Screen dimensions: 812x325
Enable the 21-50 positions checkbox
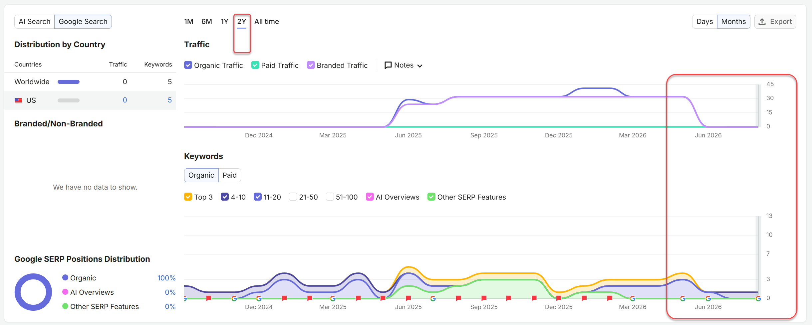pyautogui.click(x=293, y=197)
